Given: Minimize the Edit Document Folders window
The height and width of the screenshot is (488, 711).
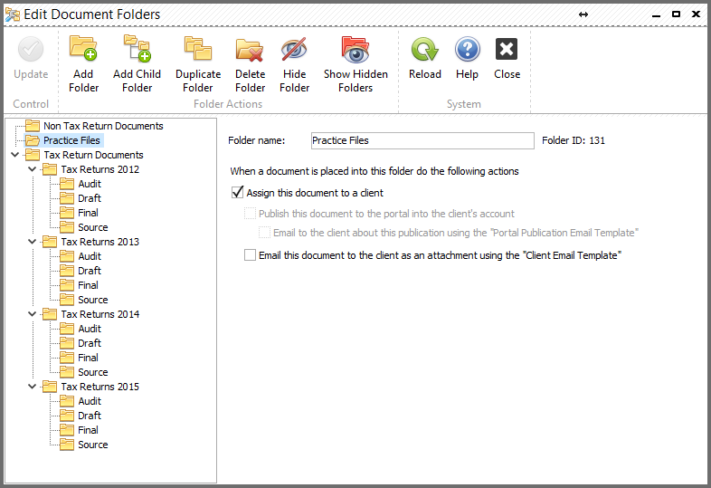Looking at the screenshot, I should point(656,15).
